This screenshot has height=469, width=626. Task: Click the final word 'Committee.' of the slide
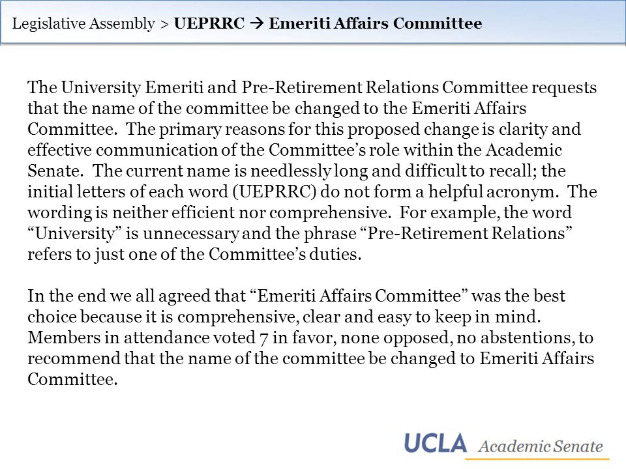[72, 379]
